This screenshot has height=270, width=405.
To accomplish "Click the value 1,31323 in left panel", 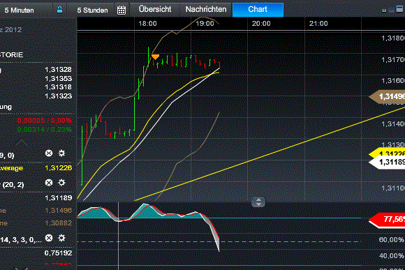I will (58, 96).
